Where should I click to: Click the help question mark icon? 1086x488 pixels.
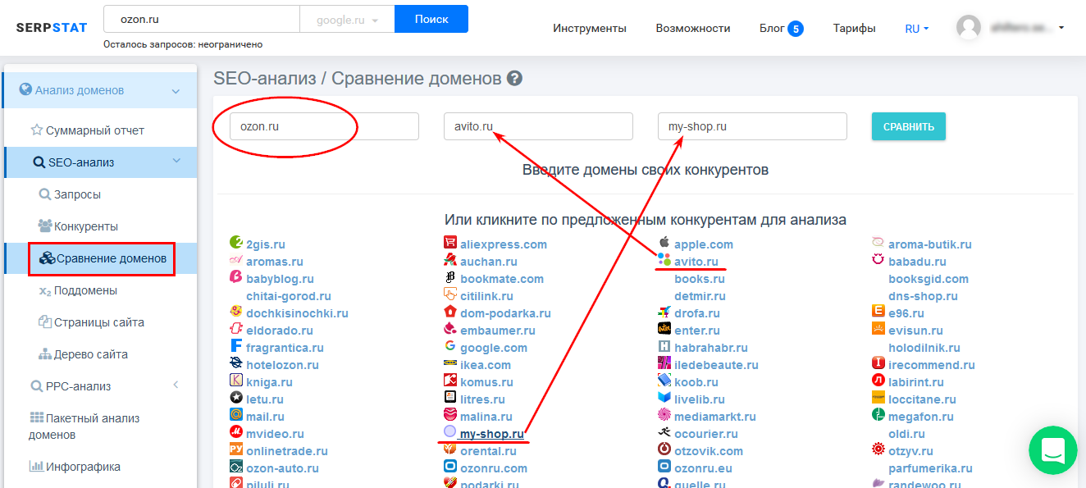point(514,79)
